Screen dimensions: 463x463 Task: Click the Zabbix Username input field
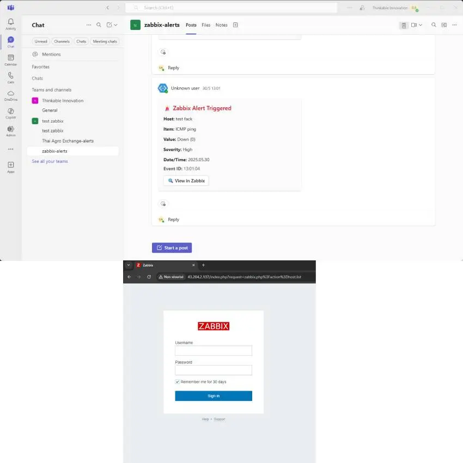point(213,351)
